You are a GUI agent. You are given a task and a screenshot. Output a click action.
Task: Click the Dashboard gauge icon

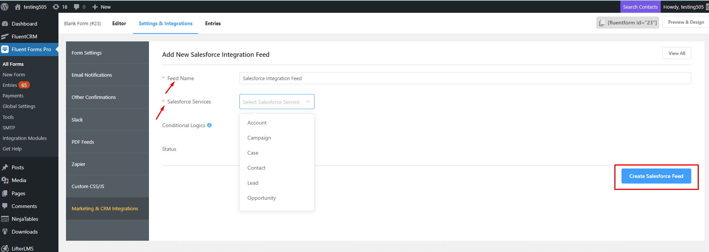(x=5, y=24)
